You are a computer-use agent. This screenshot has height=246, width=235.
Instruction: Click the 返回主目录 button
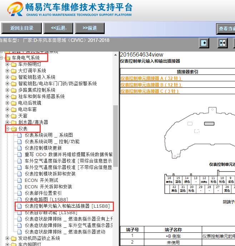coord(21,28)
